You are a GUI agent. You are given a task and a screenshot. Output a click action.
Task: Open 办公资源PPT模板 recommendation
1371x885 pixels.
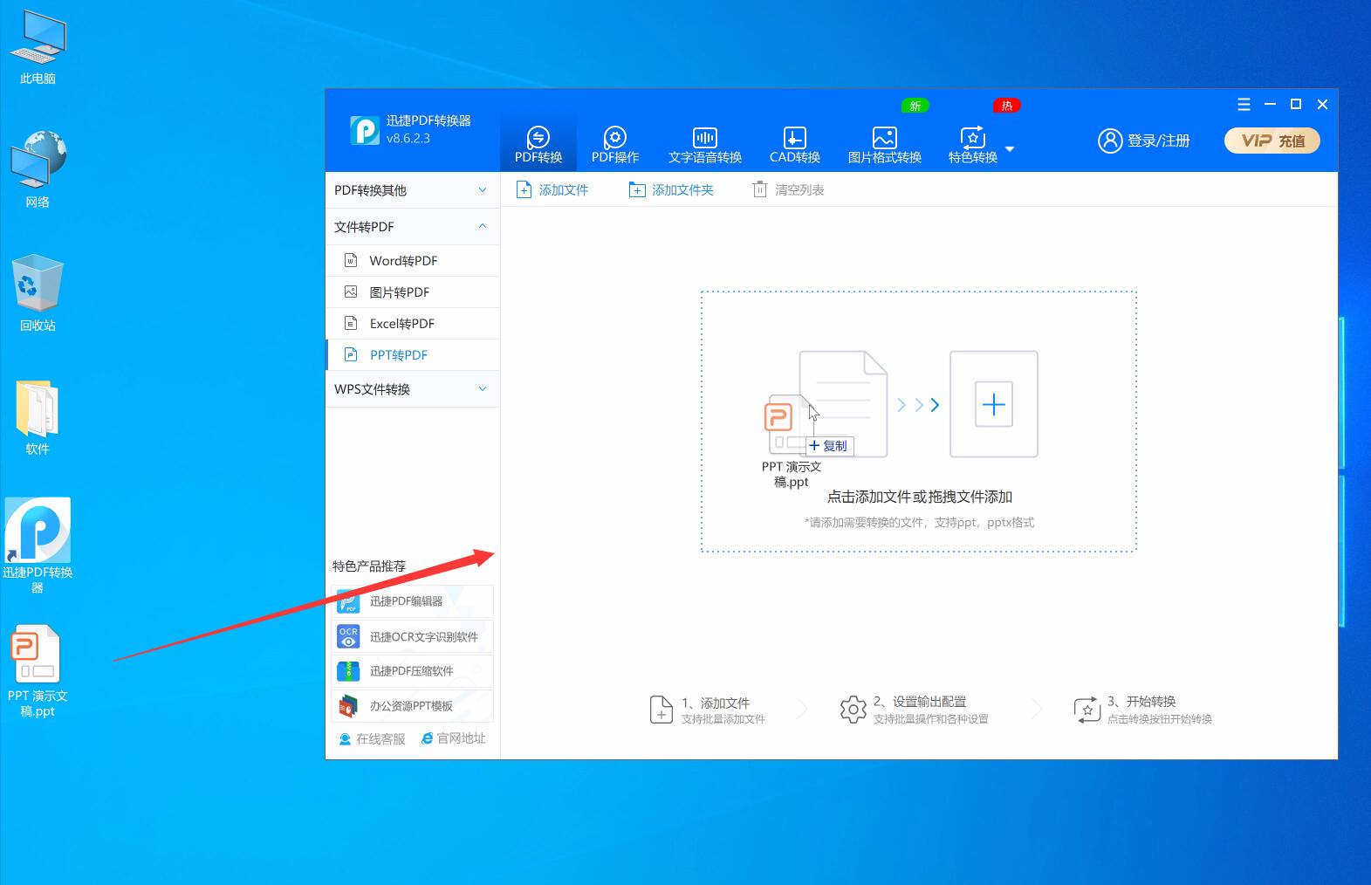pos(413,706)
